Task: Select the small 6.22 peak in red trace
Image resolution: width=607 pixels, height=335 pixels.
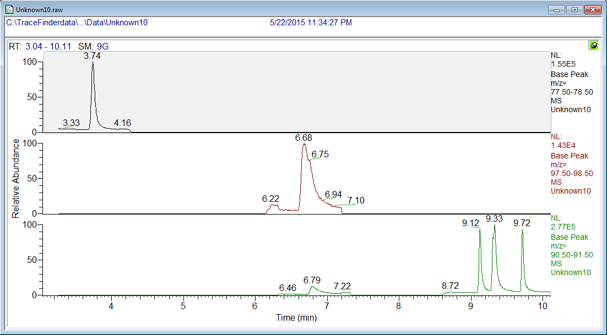Action: (271, 199)
